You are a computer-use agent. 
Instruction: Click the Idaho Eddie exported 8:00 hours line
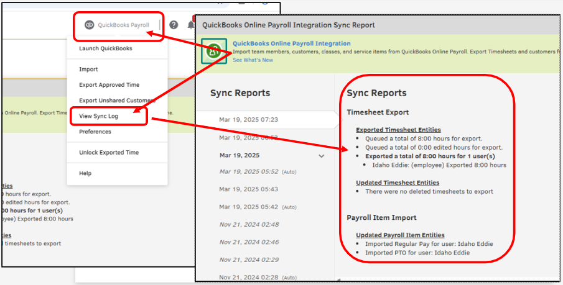pyautogui.click(x=439, y=165)
